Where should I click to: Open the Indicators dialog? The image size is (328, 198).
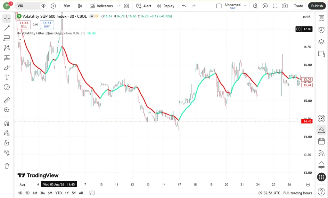coord(102,6)
